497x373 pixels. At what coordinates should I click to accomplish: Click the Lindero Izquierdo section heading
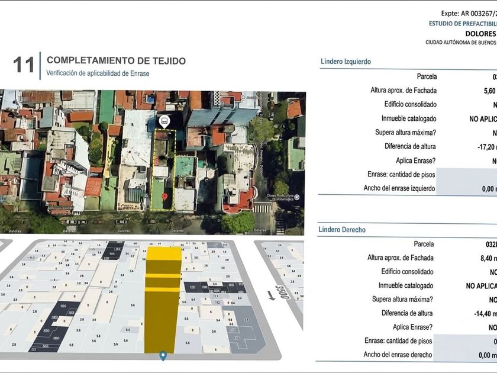[346, 62]
